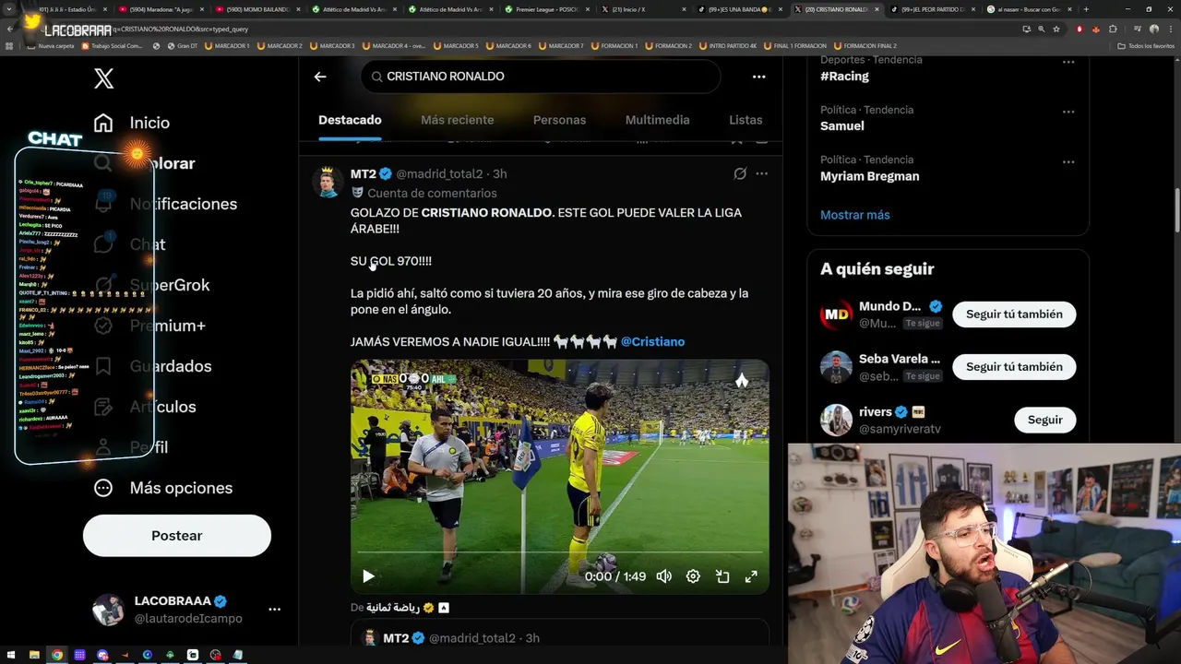Viewport: 1181px width, 664px height.
Task: Open LACOBRAAA account menu dots
Action: (x=274, y=610)
